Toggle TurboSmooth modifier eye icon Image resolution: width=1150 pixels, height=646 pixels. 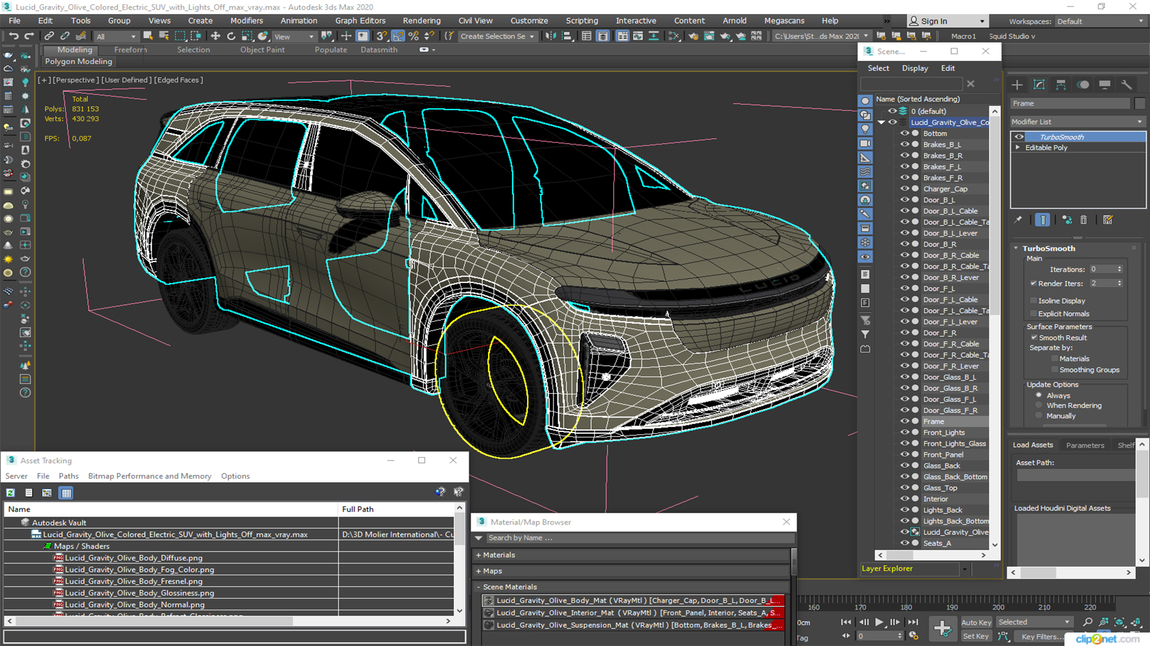[1019, 137]
